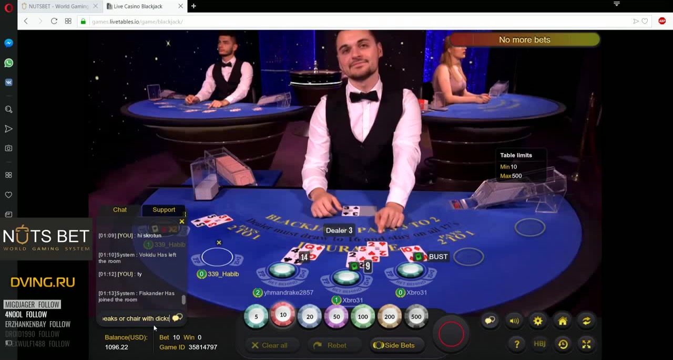Click the Rebet button
673x360 pixels.
tap(331, 345)
